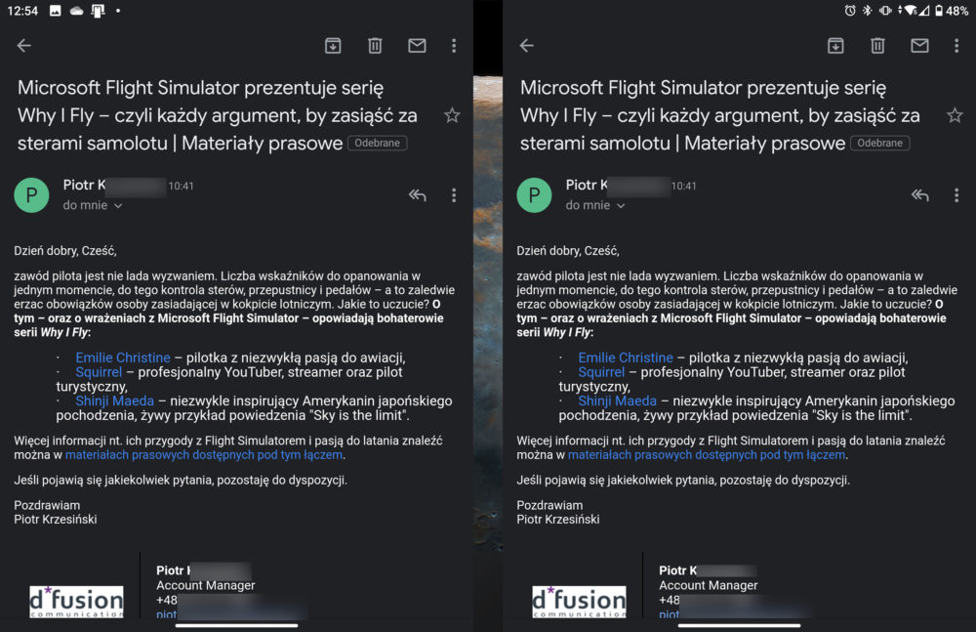Expand 'do mnie' recipient details left pane
The height and width of the screenshot is (632, 976).
point(92,205)
